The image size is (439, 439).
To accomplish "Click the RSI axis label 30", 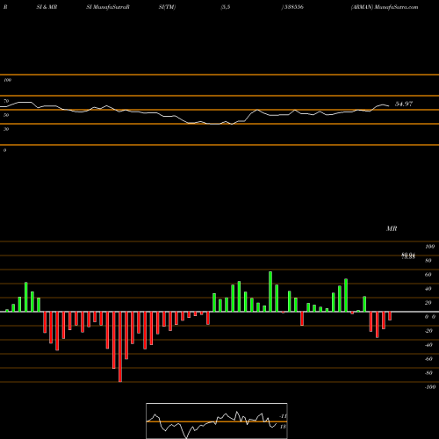I will tap(6, 129).
